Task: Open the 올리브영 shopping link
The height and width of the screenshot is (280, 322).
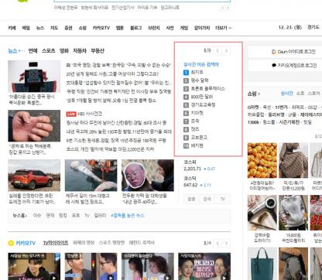Action: click(x=276, y=114)
